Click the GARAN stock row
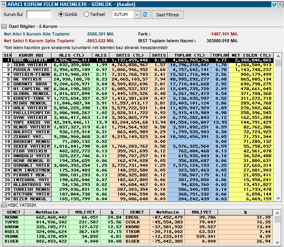The height and width of the screenshot is (247, 284). click(x=63, y=227)
